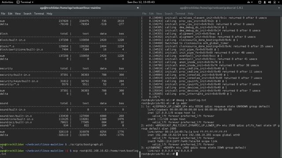Image resolution: width=282 pixels, height=158 pixels.
Task: Open Search menu in grabserial terminal window
Action: tap(168, 14)
